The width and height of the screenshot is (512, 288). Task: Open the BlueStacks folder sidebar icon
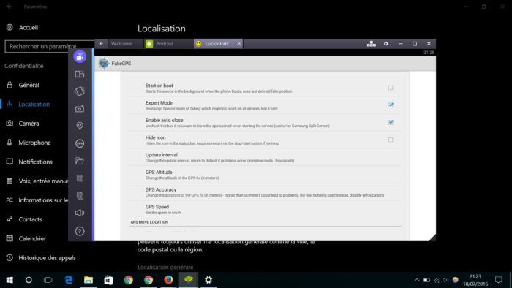[80, 161]
